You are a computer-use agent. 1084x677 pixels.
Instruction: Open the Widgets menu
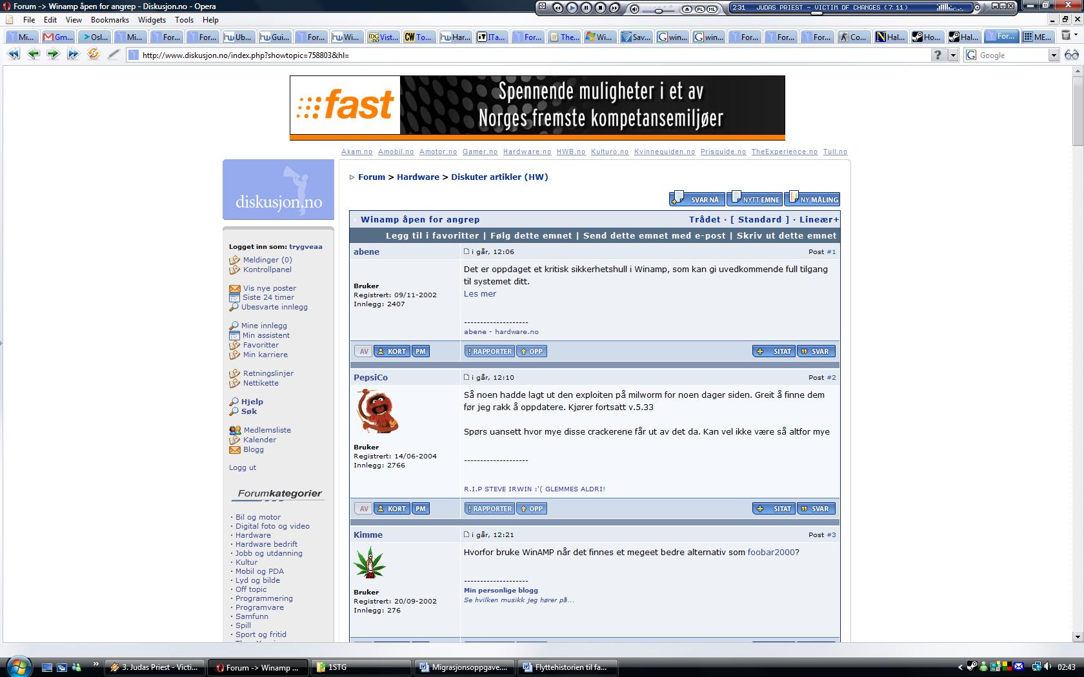152,20
